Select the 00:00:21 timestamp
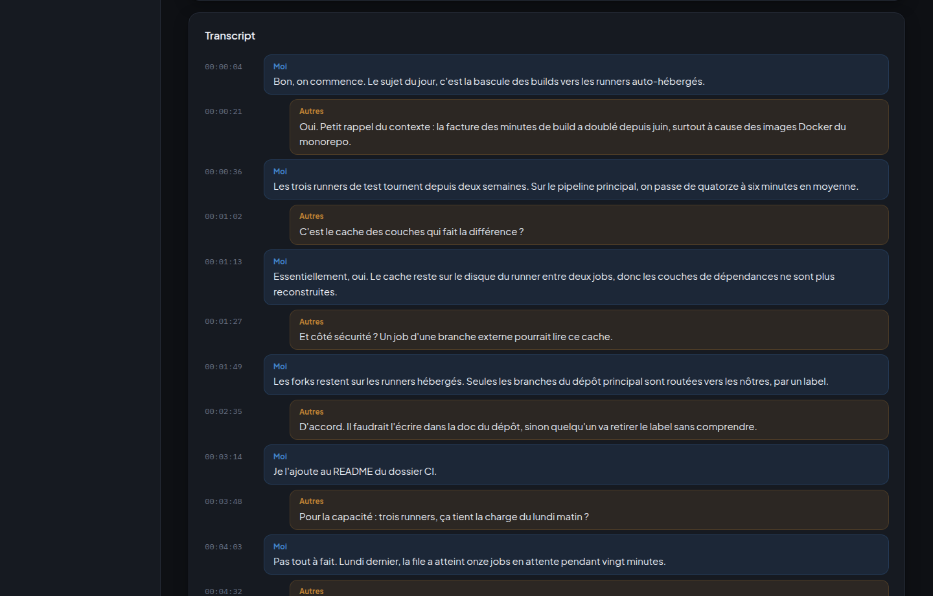Screen dimensions: 933x596 coord(224,111)
